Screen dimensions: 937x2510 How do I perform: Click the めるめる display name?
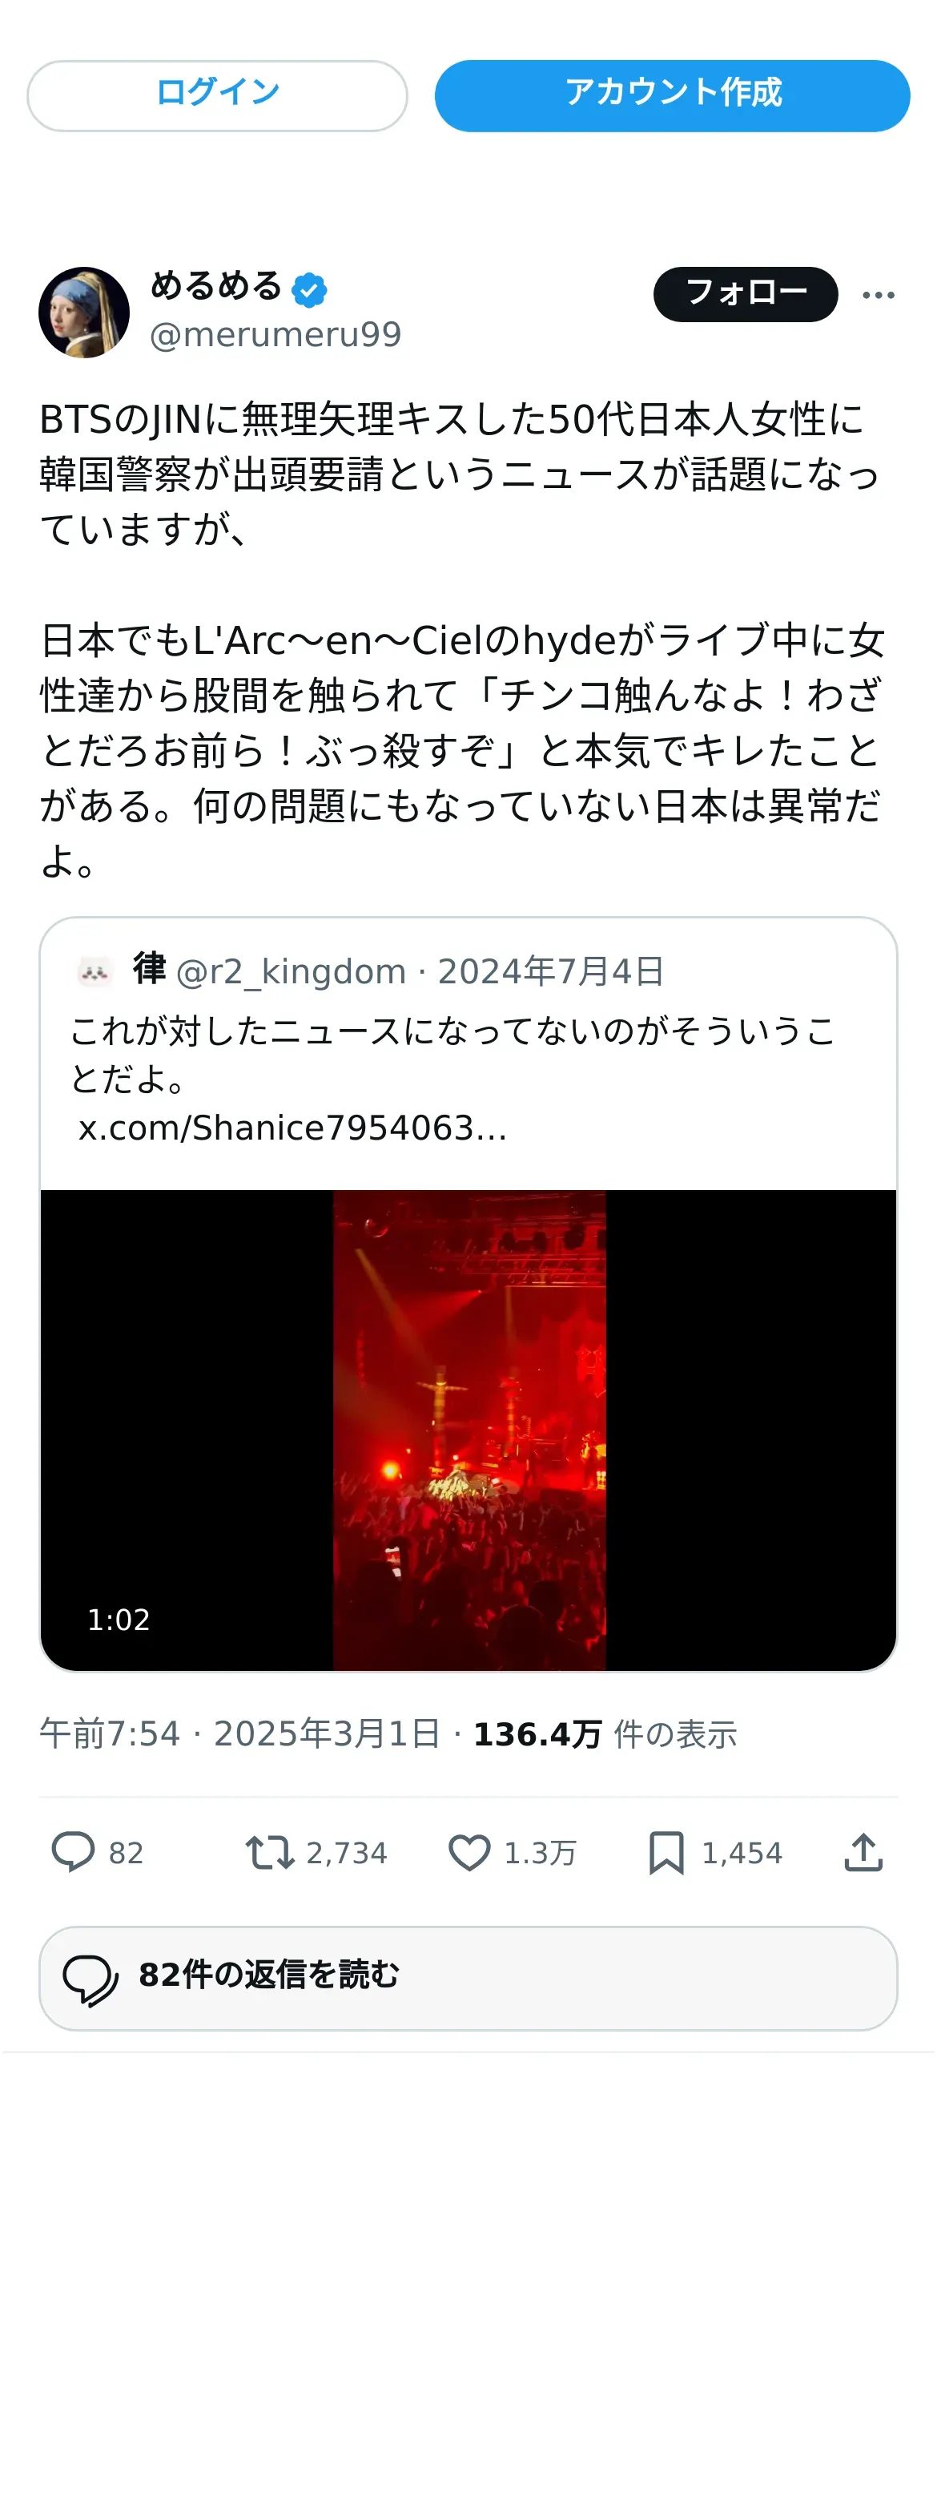216,285
